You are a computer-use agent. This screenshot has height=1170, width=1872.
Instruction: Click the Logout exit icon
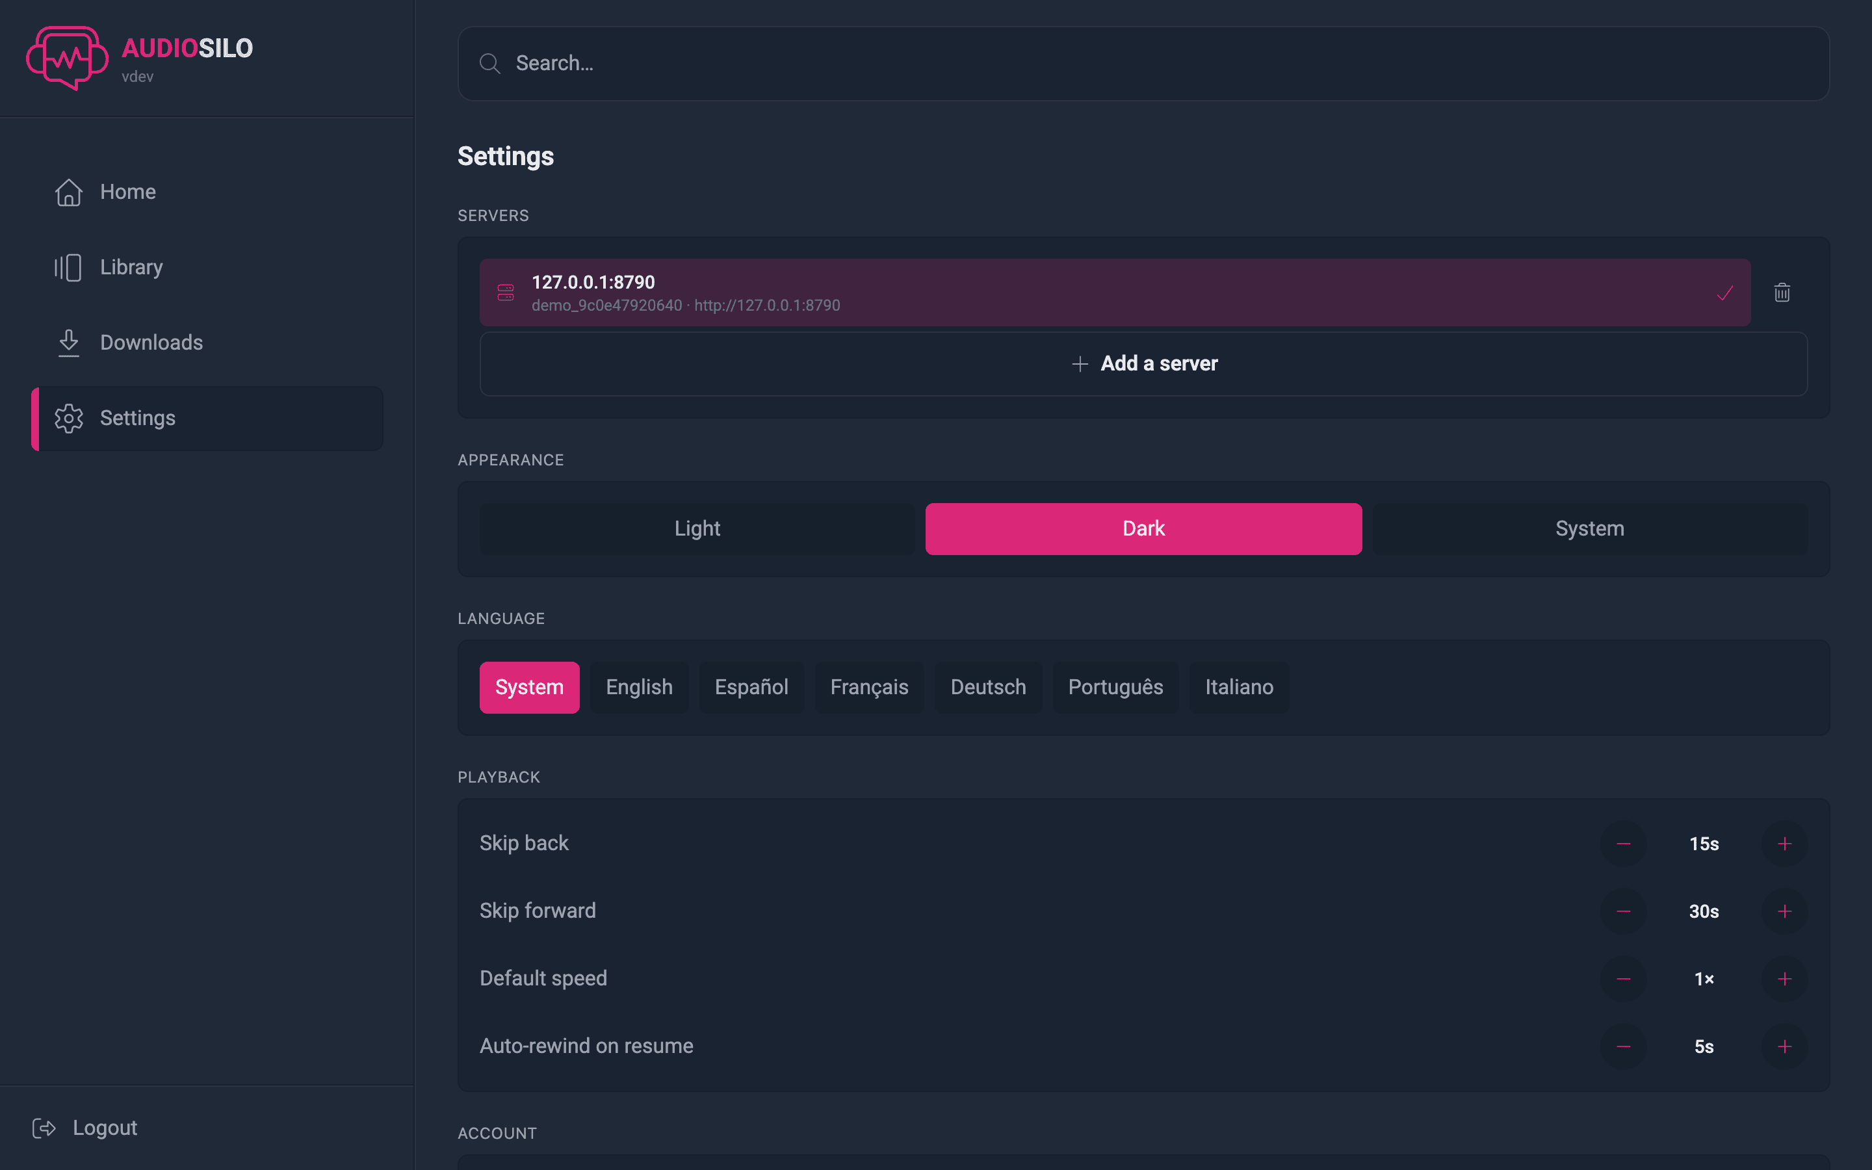pyautogui.click(x=44, y=1128)
